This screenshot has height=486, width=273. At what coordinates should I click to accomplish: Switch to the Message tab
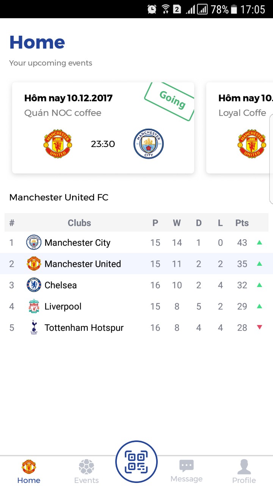[186, 471]
